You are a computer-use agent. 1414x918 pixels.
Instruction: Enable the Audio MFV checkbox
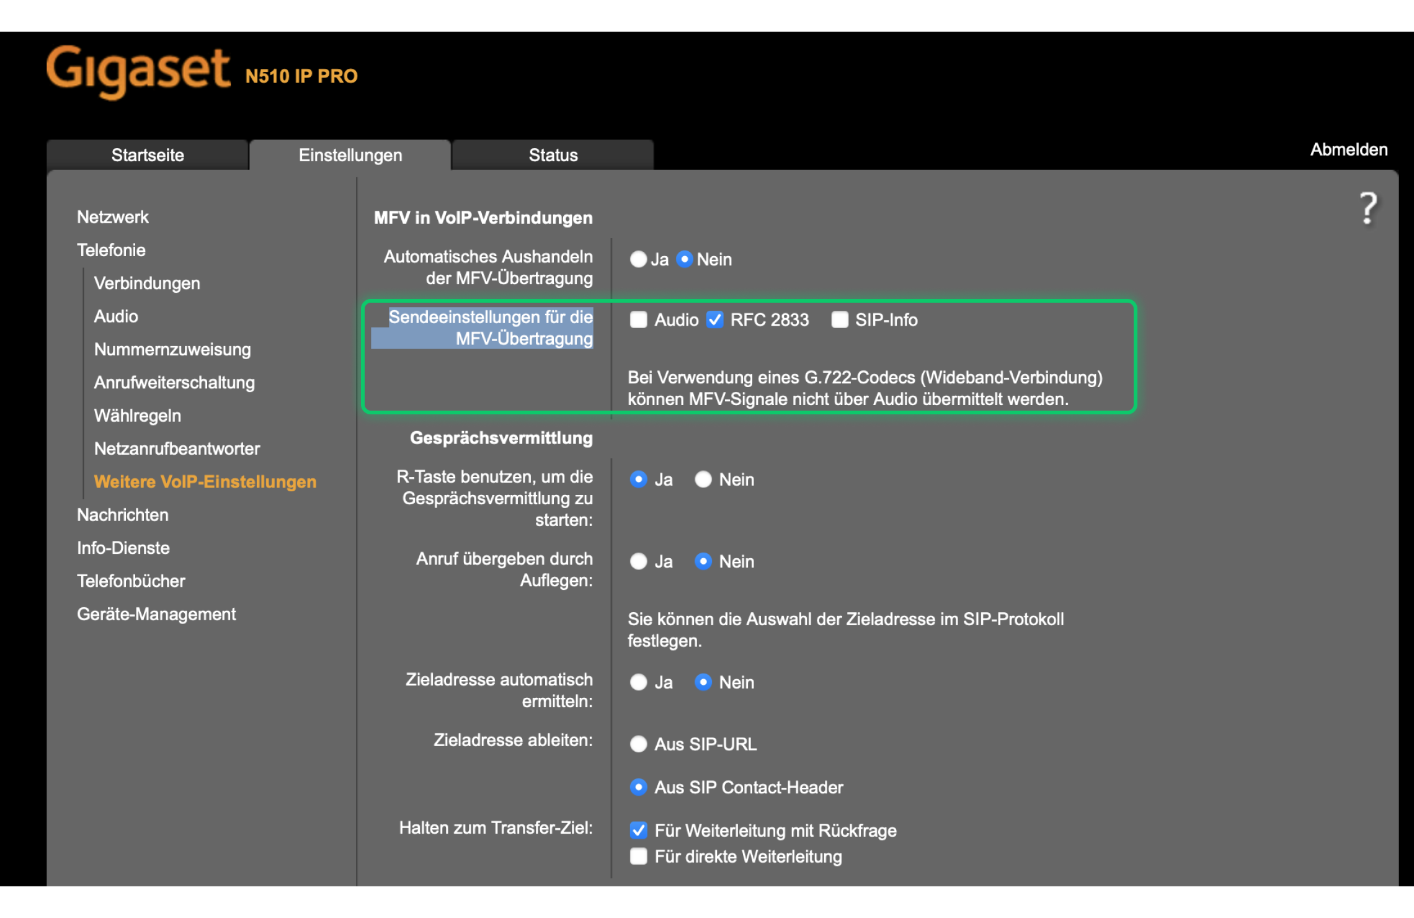[638, 320]
